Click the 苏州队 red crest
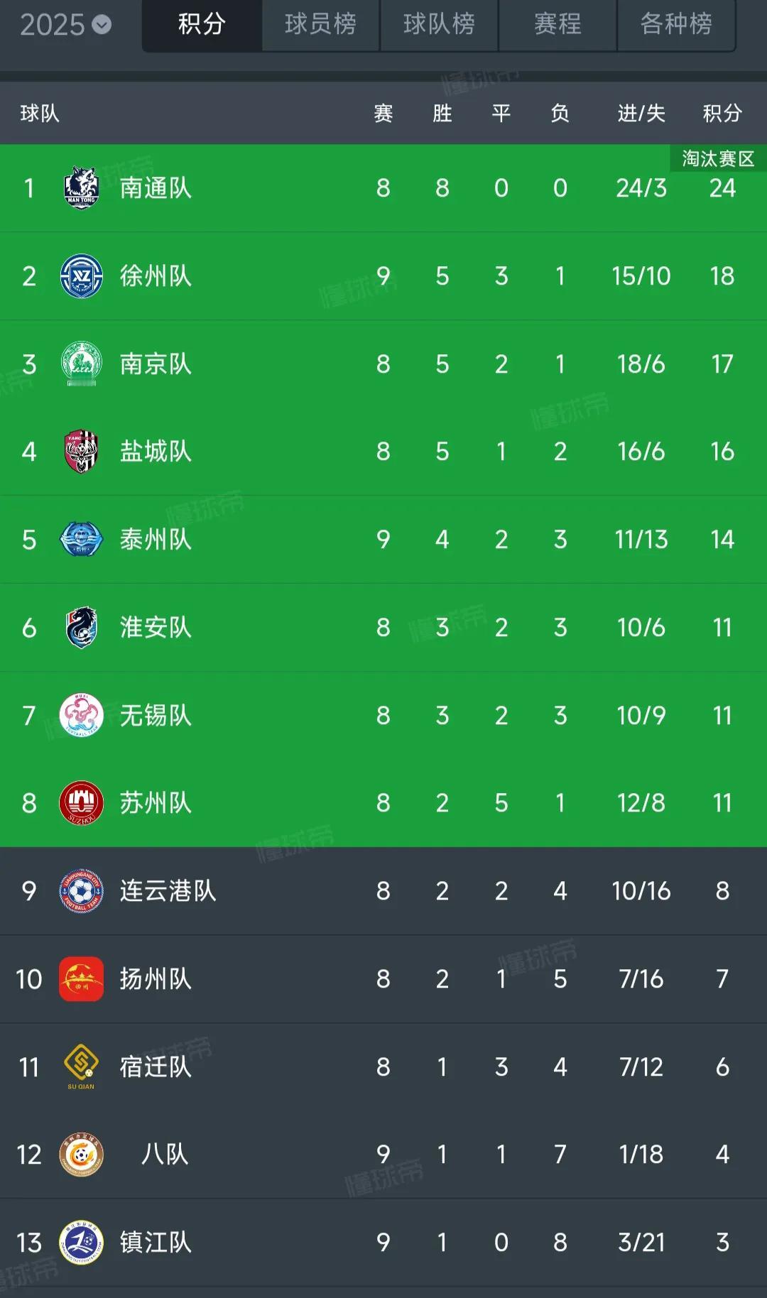 (81, 803)
